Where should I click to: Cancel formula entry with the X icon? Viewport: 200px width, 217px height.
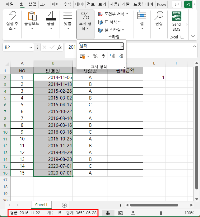point(44,47)
